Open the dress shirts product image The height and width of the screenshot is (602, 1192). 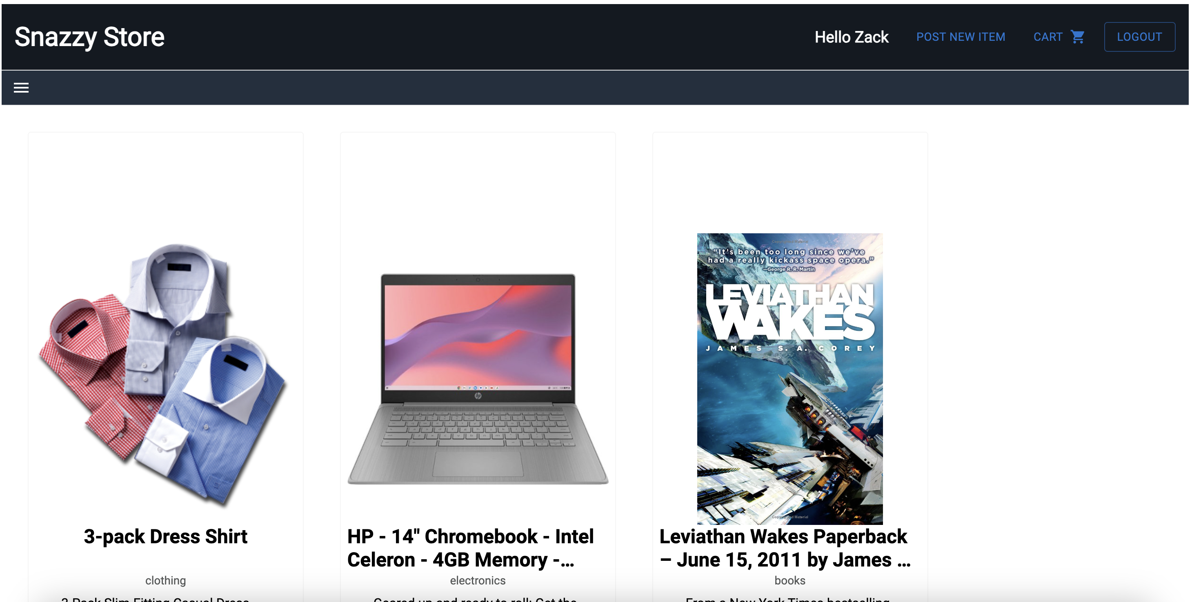tap(165, 374)
